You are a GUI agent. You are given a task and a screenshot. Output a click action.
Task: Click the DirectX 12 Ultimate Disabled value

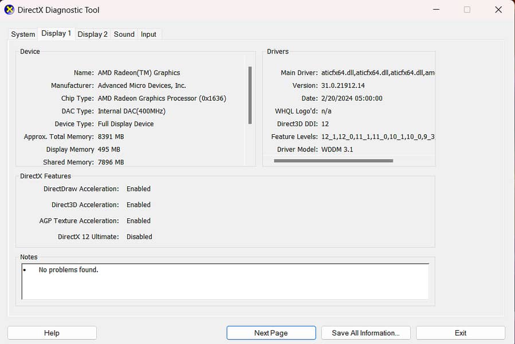(x=139, y=237)
